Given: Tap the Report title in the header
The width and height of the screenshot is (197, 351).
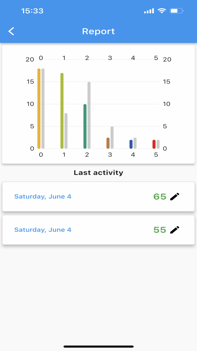Looking at the screenshot, I should (98, 31).
